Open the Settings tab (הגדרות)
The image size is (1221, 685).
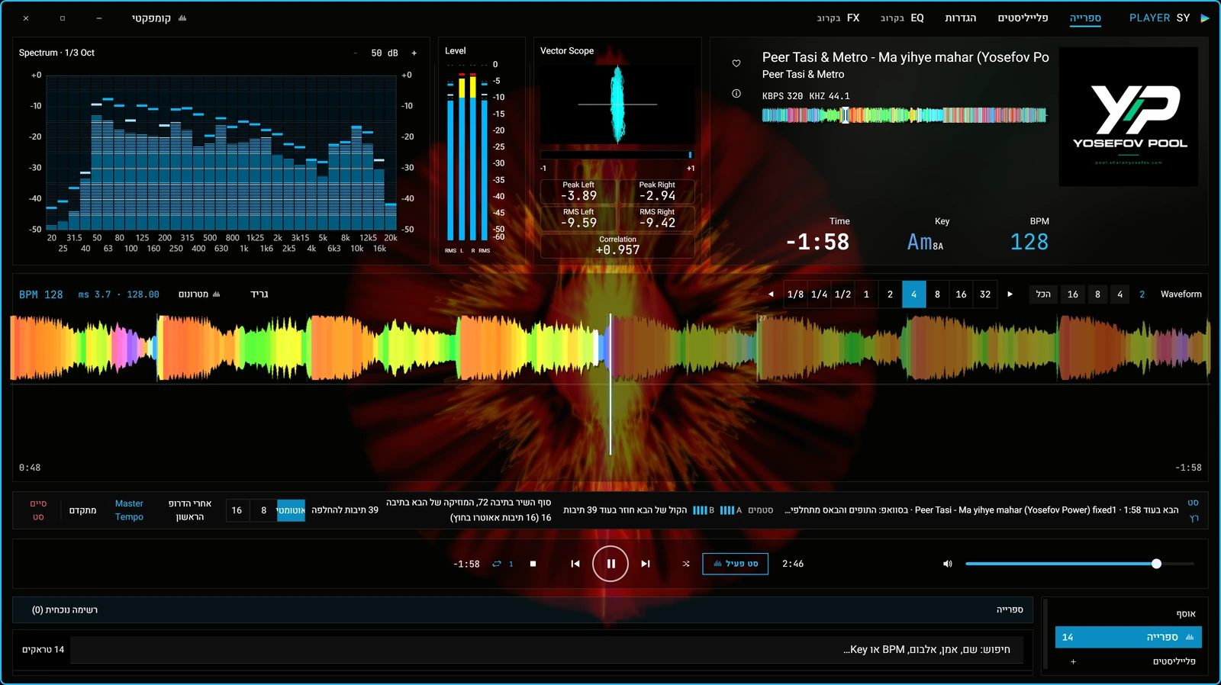[x=961, y=18]
